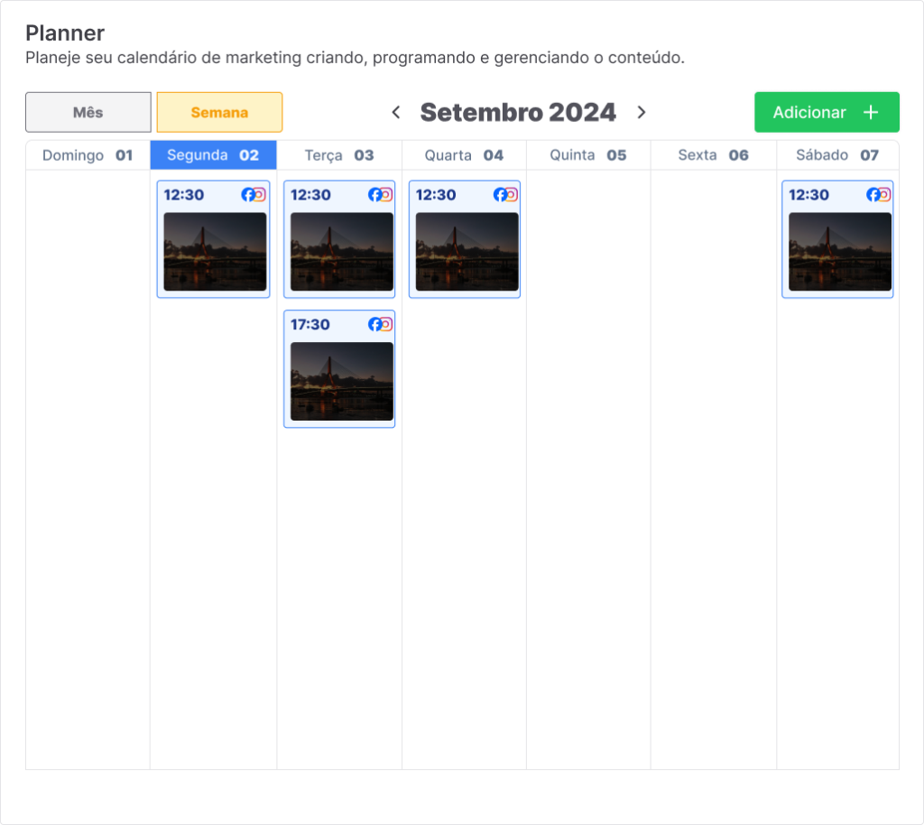Select Segunda 02 day header
The width and height of the screenshot is (924, 825).
tap(213, 155)
